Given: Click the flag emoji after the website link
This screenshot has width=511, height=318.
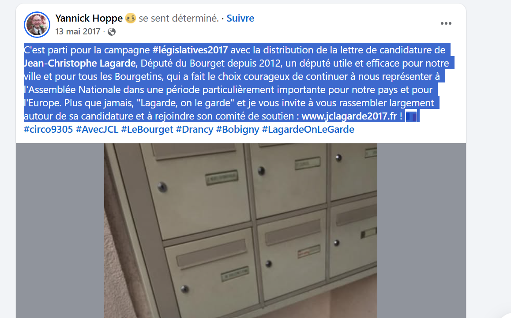Looking at the screenshot, I should click(x=411, y=116).
